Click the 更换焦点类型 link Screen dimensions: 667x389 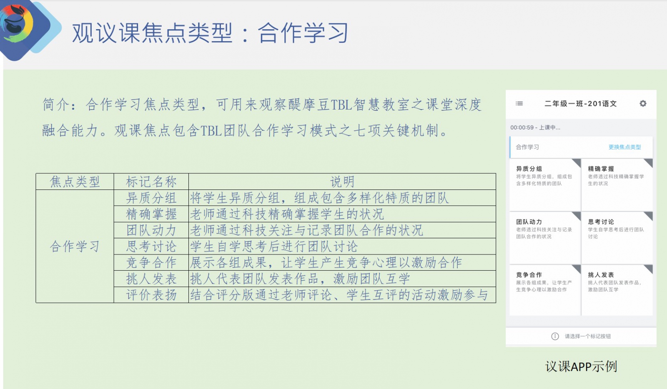pyautogui.click(x=624, y=147)
